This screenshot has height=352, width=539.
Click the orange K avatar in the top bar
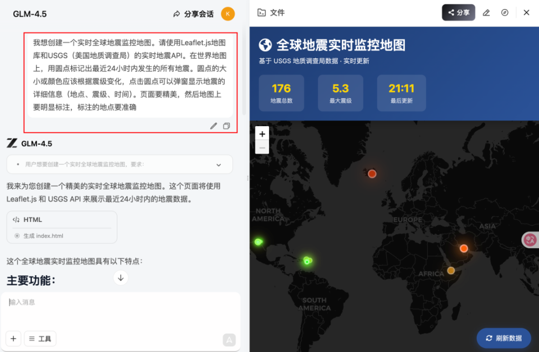(x=227, y=13)
